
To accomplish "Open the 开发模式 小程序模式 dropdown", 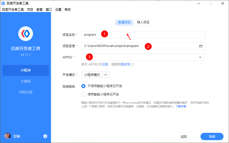I will pos(95,75).
